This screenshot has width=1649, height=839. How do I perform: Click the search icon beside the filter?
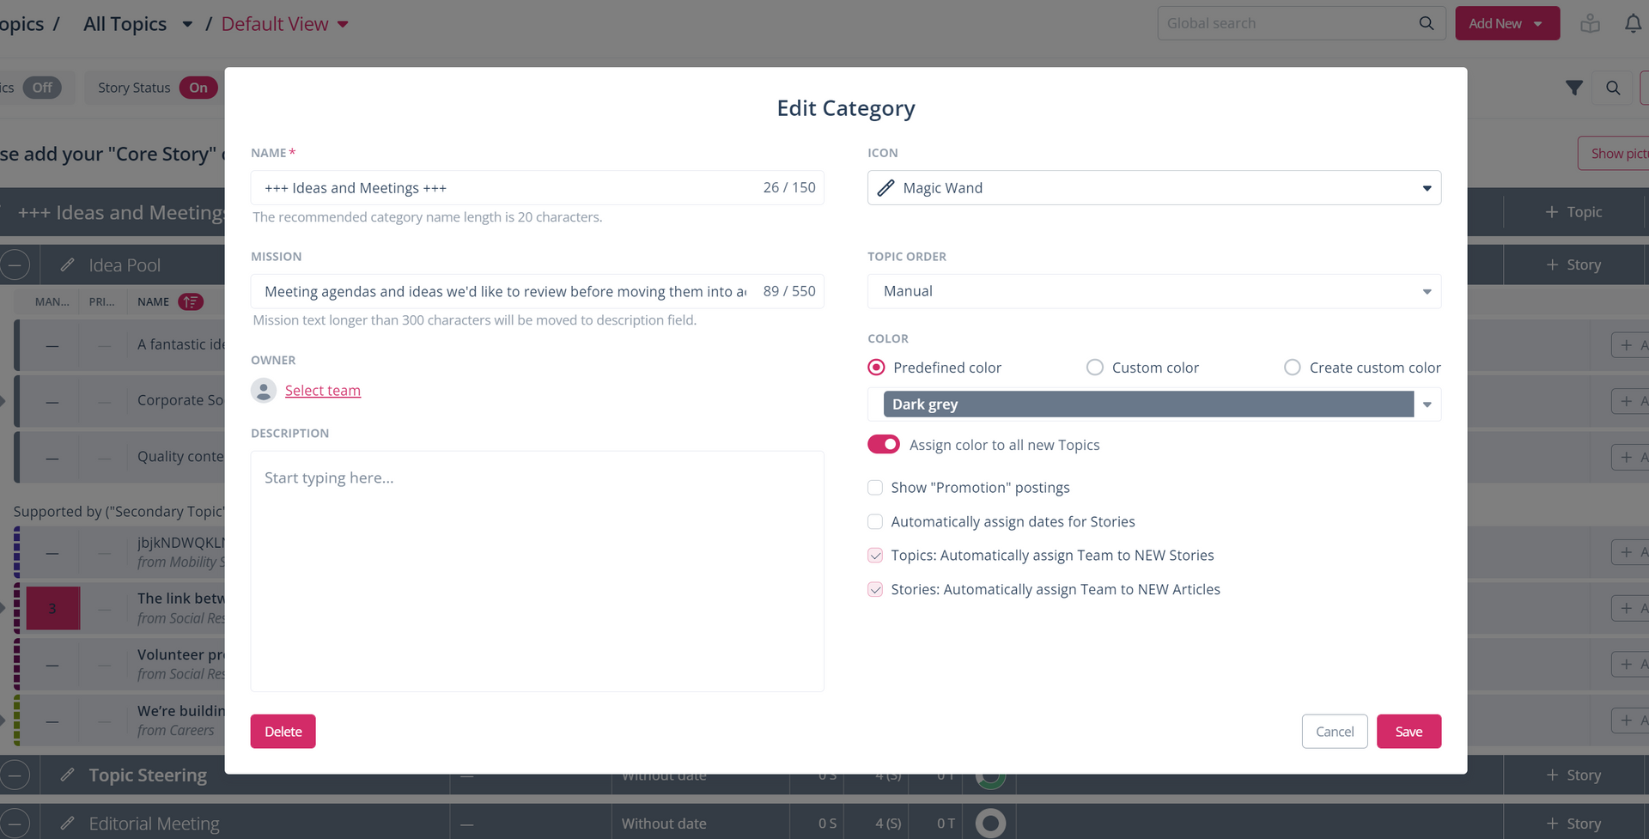point(1613,88)
